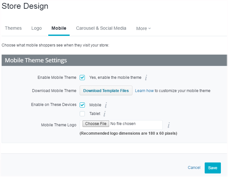Check the Tablet device checkbox
Viewport: 228px width, 177px height.
(82, 114)
